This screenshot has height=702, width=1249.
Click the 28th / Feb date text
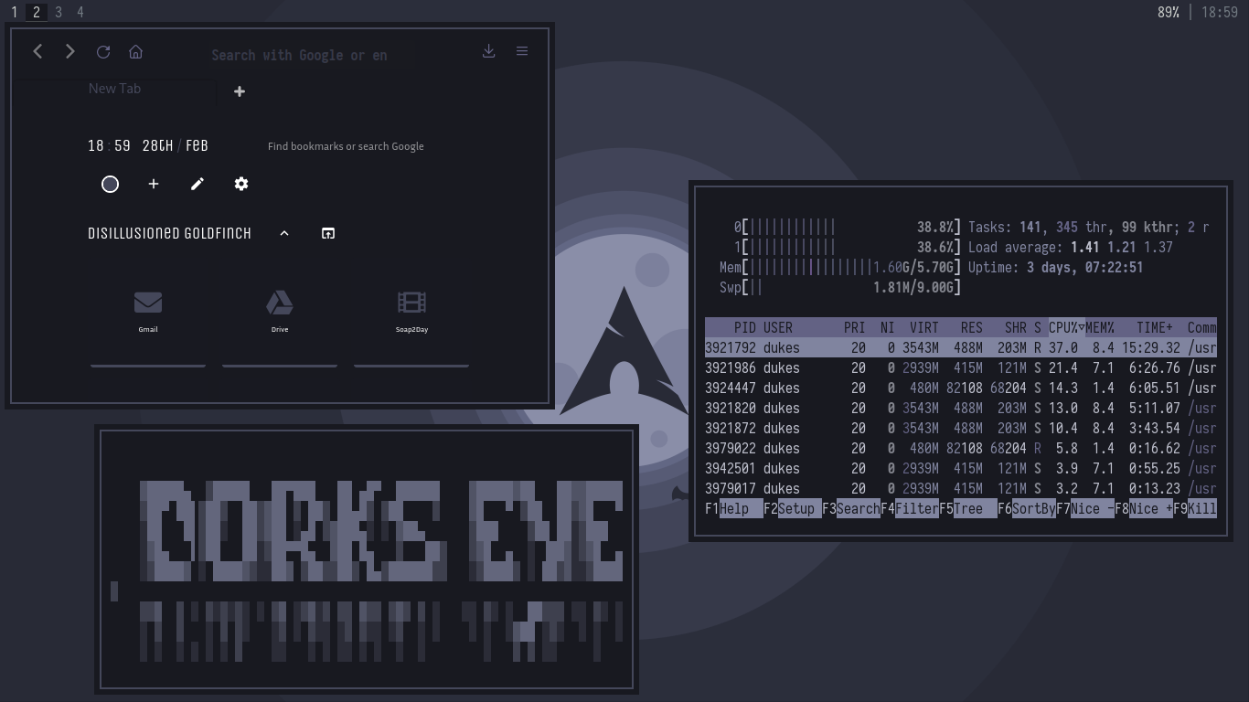[176, 145]
